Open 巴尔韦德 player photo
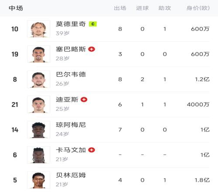This screenshot has height=192, width=218. pos(39,79)
